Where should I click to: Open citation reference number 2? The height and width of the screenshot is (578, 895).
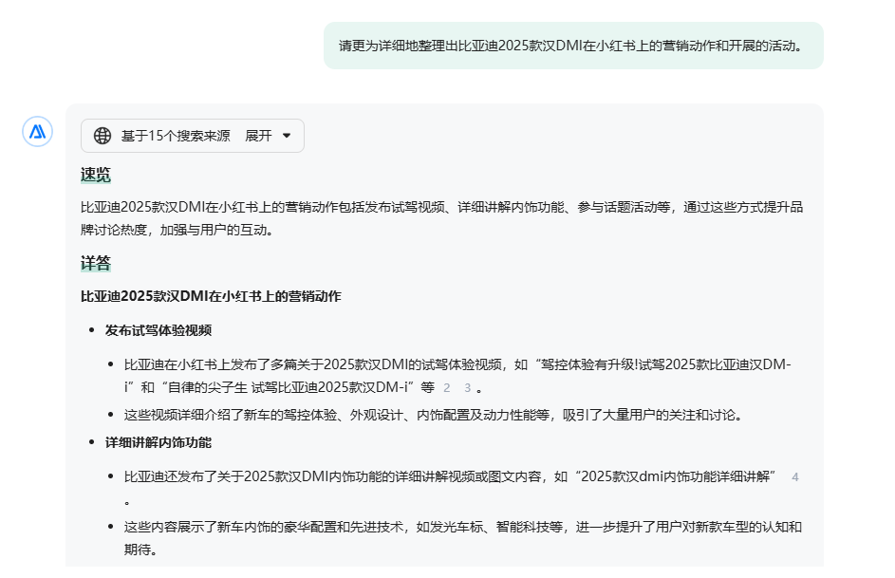point(447,388)
